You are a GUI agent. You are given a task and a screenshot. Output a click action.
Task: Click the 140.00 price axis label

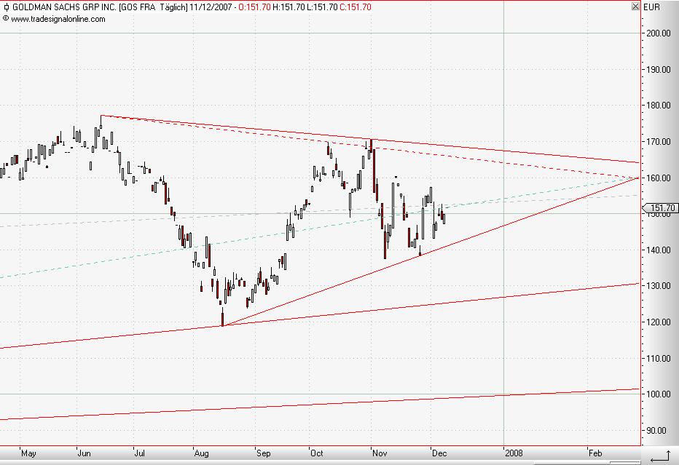658,250
